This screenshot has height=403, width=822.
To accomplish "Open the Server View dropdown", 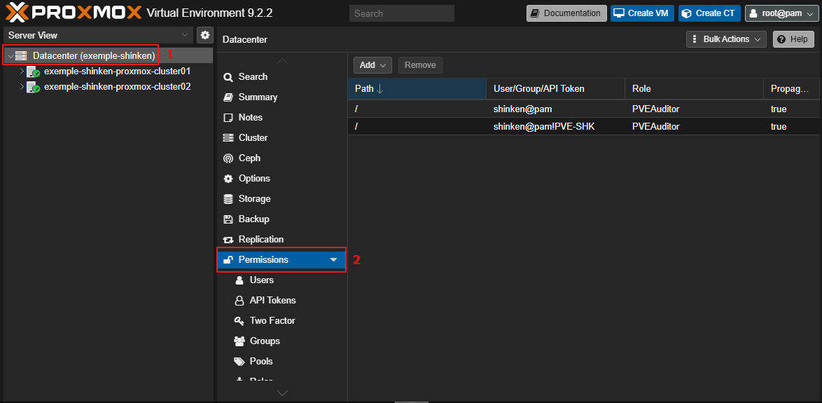I will 99,35.
